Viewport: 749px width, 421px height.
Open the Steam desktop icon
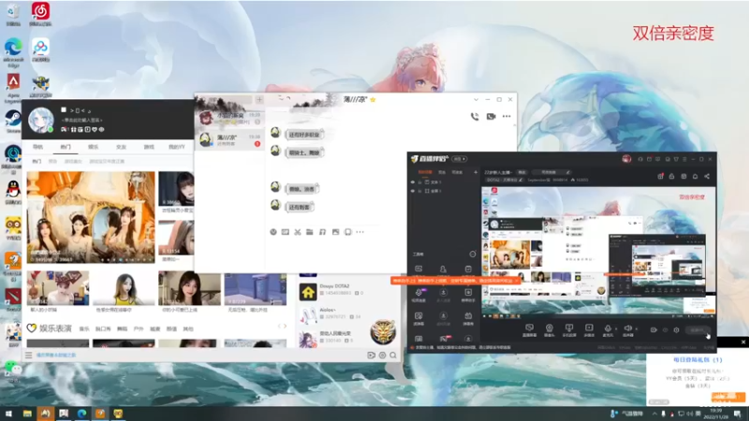coord(13,121)
